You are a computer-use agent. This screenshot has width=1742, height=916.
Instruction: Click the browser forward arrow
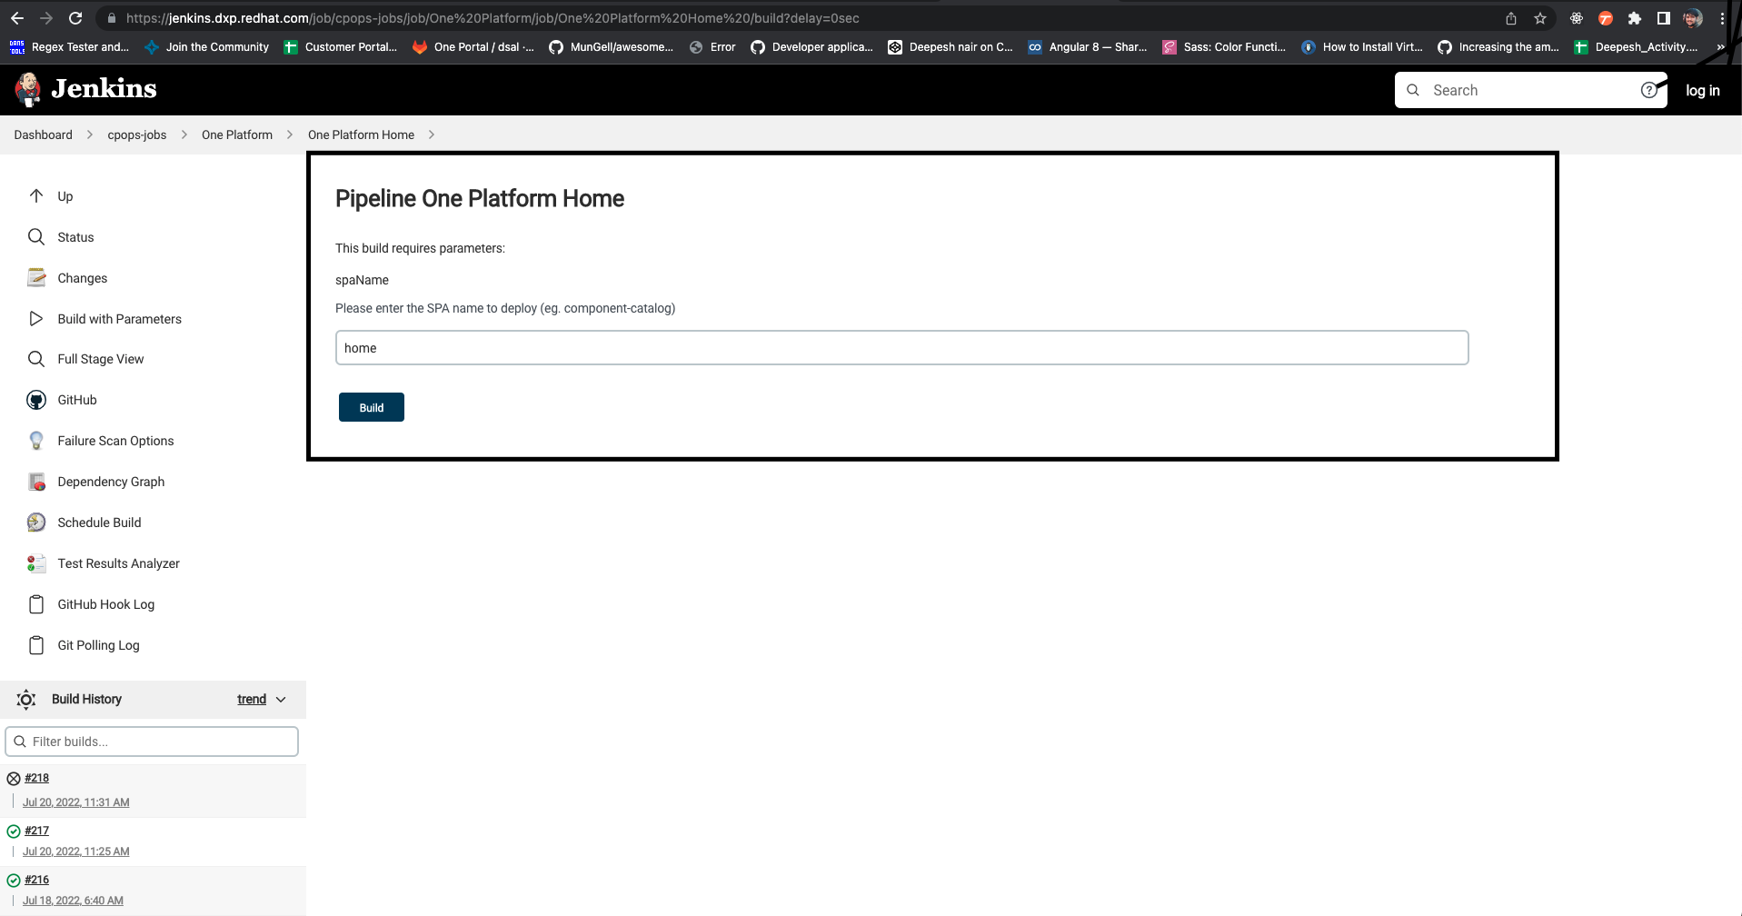click(46, 18)
